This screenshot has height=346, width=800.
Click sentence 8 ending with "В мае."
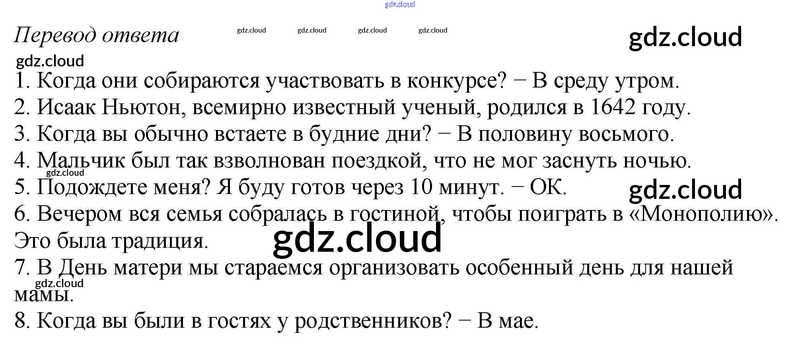pyautogui.click(x=276, y=321)
